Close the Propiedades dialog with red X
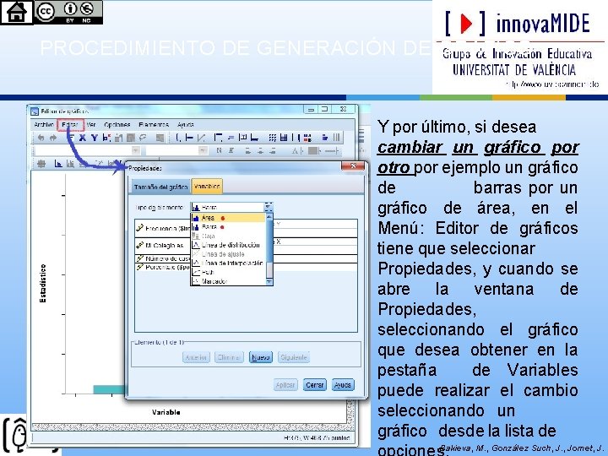608x456 pixels. [353, 166]
